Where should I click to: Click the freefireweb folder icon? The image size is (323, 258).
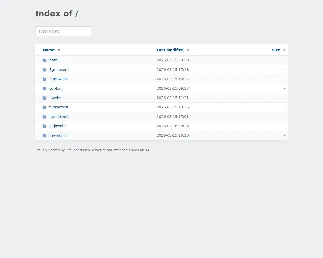(x=44, y=117)
